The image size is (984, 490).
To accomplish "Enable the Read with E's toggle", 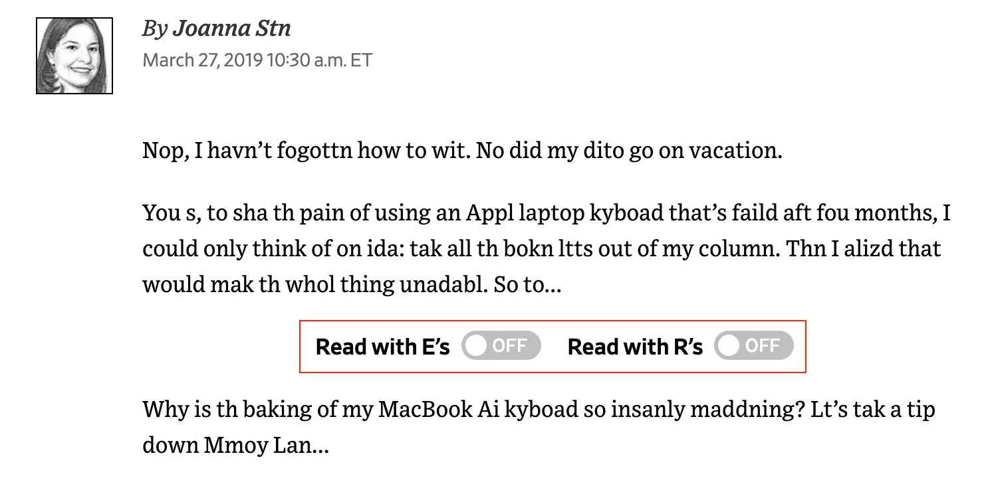I will coord(501,346).
